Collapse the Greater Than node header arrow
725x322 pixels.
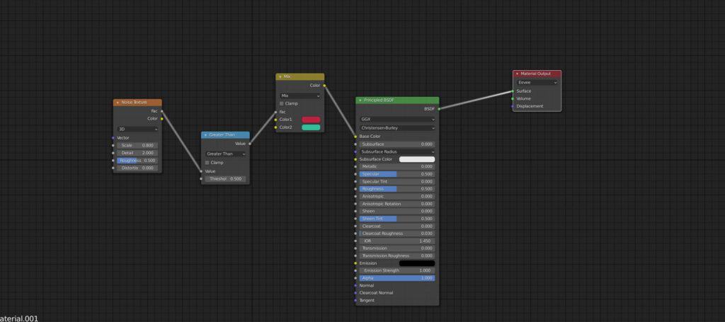[x=205, y=135]
